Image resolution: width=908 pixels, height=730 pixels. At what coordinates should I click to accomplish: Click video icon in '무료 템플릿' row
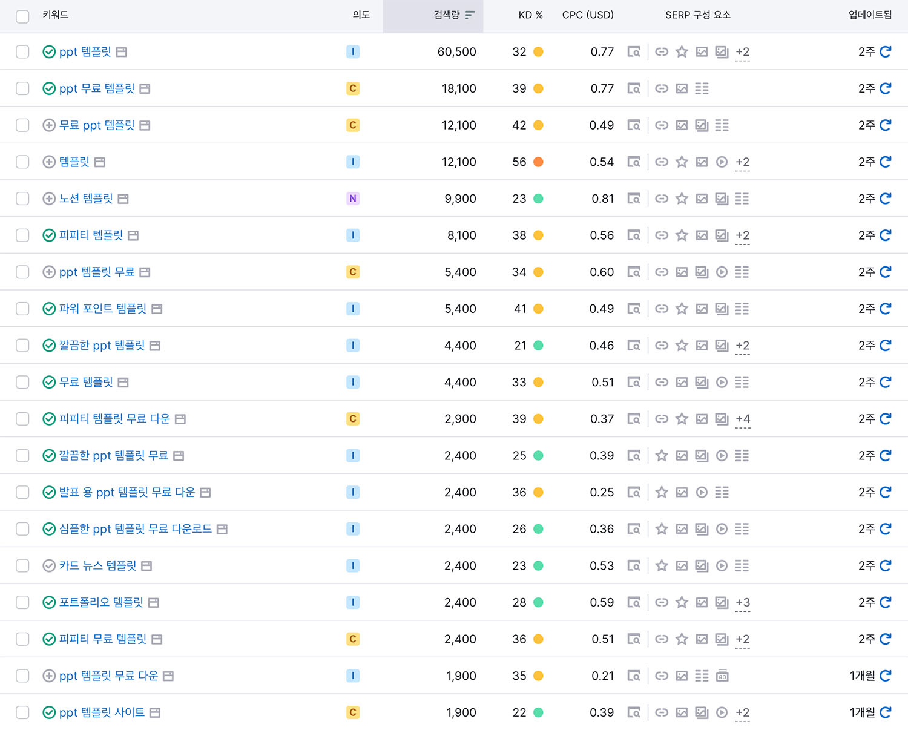click(722, 383)
